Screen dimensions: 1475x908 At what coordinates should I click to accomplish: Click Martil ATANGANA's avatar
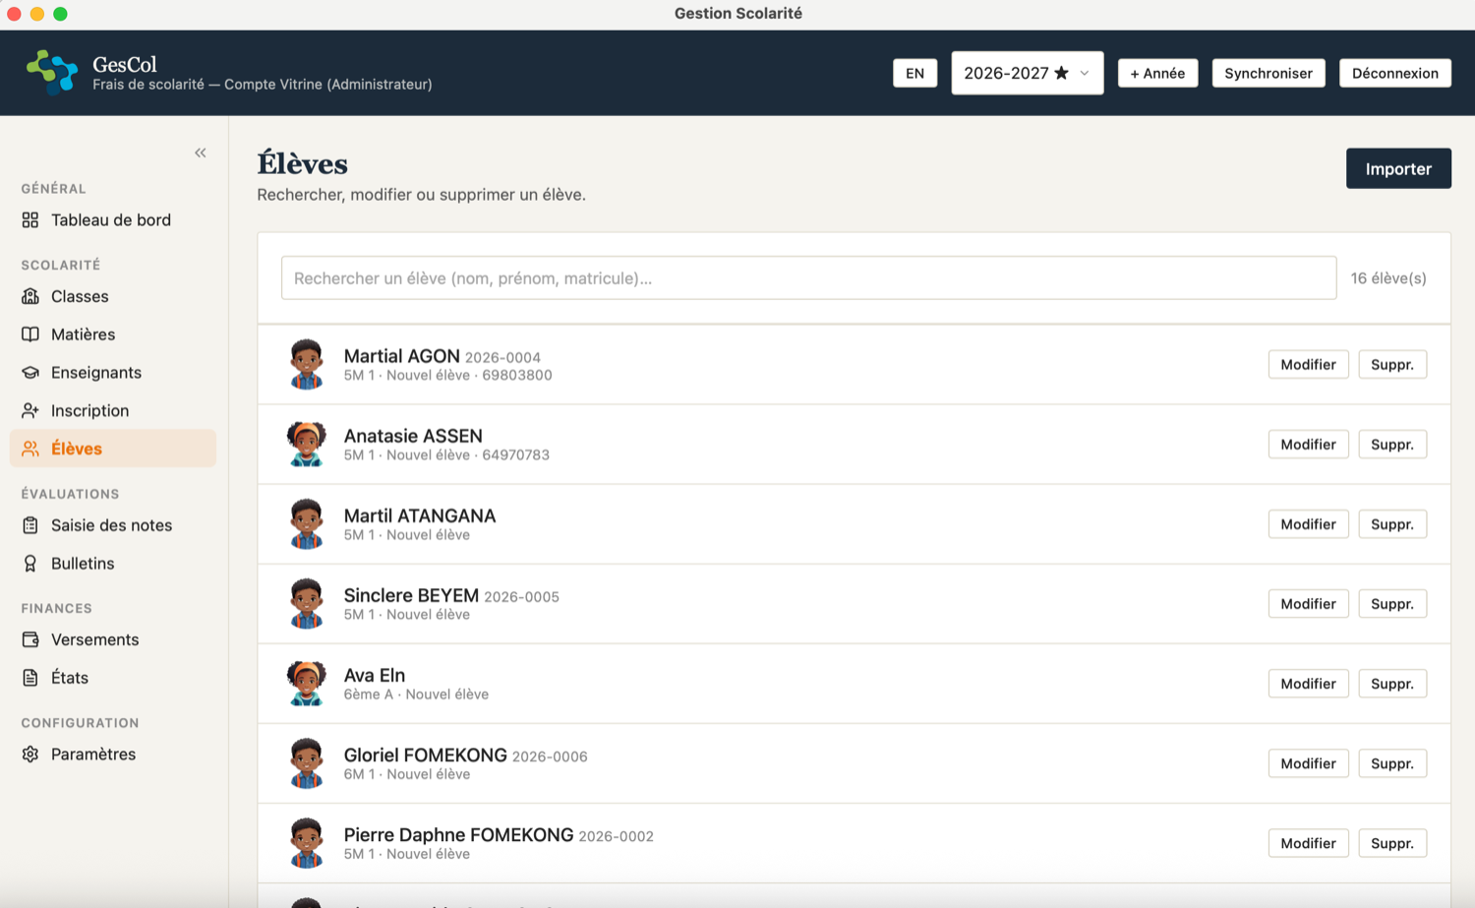click(x=307, y=523)
